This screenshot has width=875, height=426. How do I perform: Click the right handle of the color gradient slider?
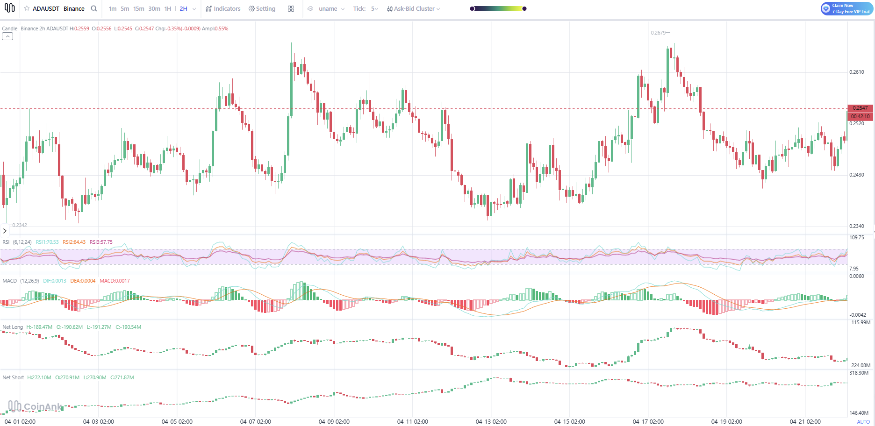pyautogui.click(x=524, y=8)
